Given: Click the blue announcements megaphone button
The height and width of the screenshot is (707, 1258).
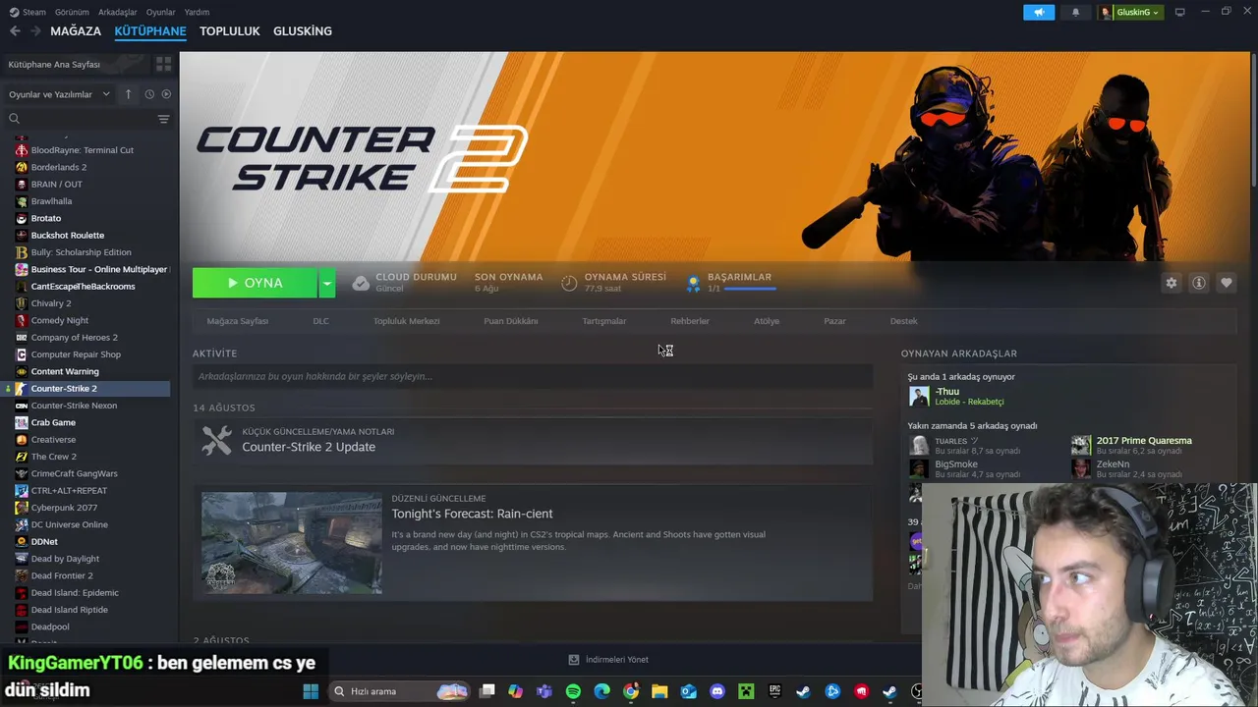Looking at the screenshot, I should [x=1039, y=12].
